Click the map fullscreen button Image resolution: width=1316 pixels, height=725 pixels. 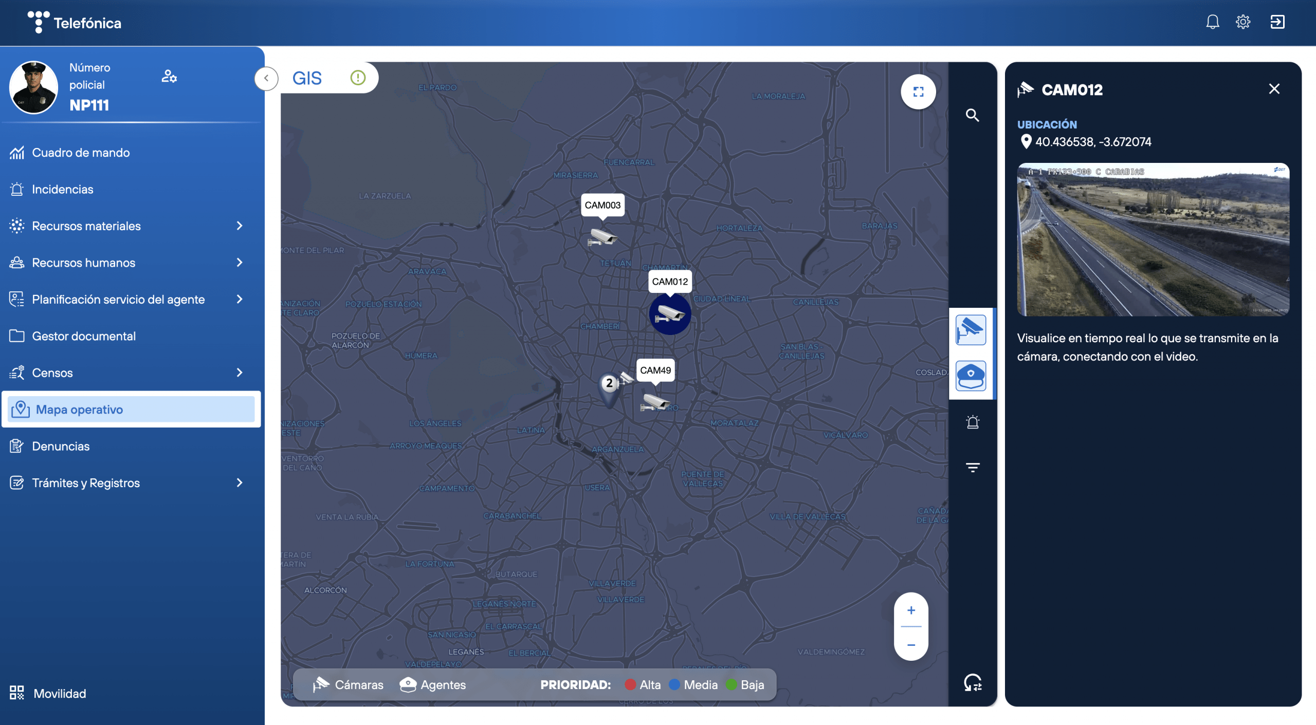tap(918, 92)
